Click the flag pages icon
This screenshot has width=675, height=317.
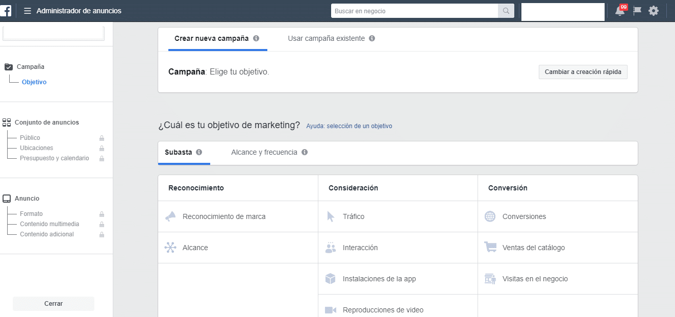[x=637, y=10]
